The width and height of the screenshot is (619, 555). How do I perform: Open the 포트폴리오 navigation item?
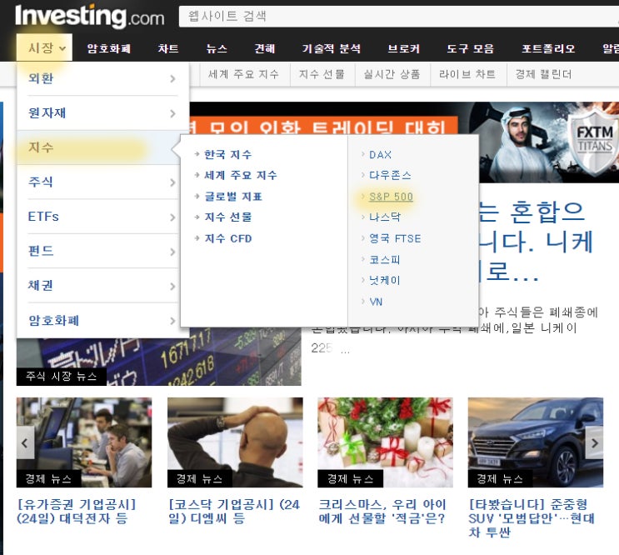coord(548,48)
